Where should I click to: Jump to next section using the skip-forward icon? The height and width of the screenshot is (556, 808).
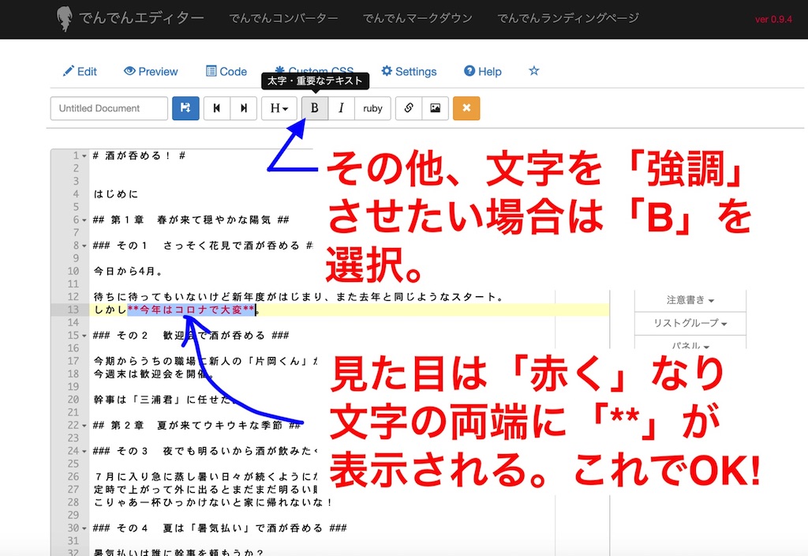243,108
